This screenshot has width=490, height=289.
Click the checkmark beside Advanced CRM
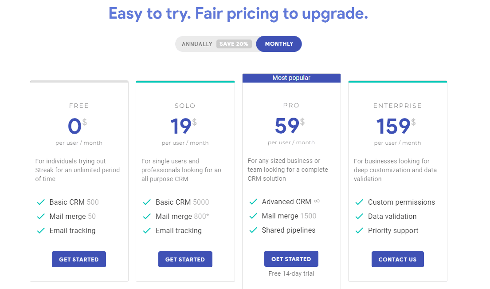[x=253, y=202]
